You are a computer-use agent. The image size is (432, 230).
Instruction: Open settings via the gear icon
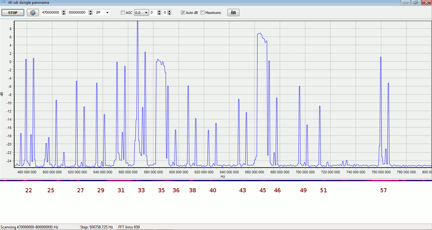32,13
